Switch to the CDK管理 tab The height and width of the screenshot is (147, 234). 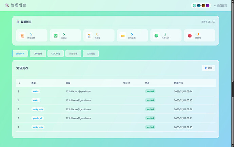[38, 53]
